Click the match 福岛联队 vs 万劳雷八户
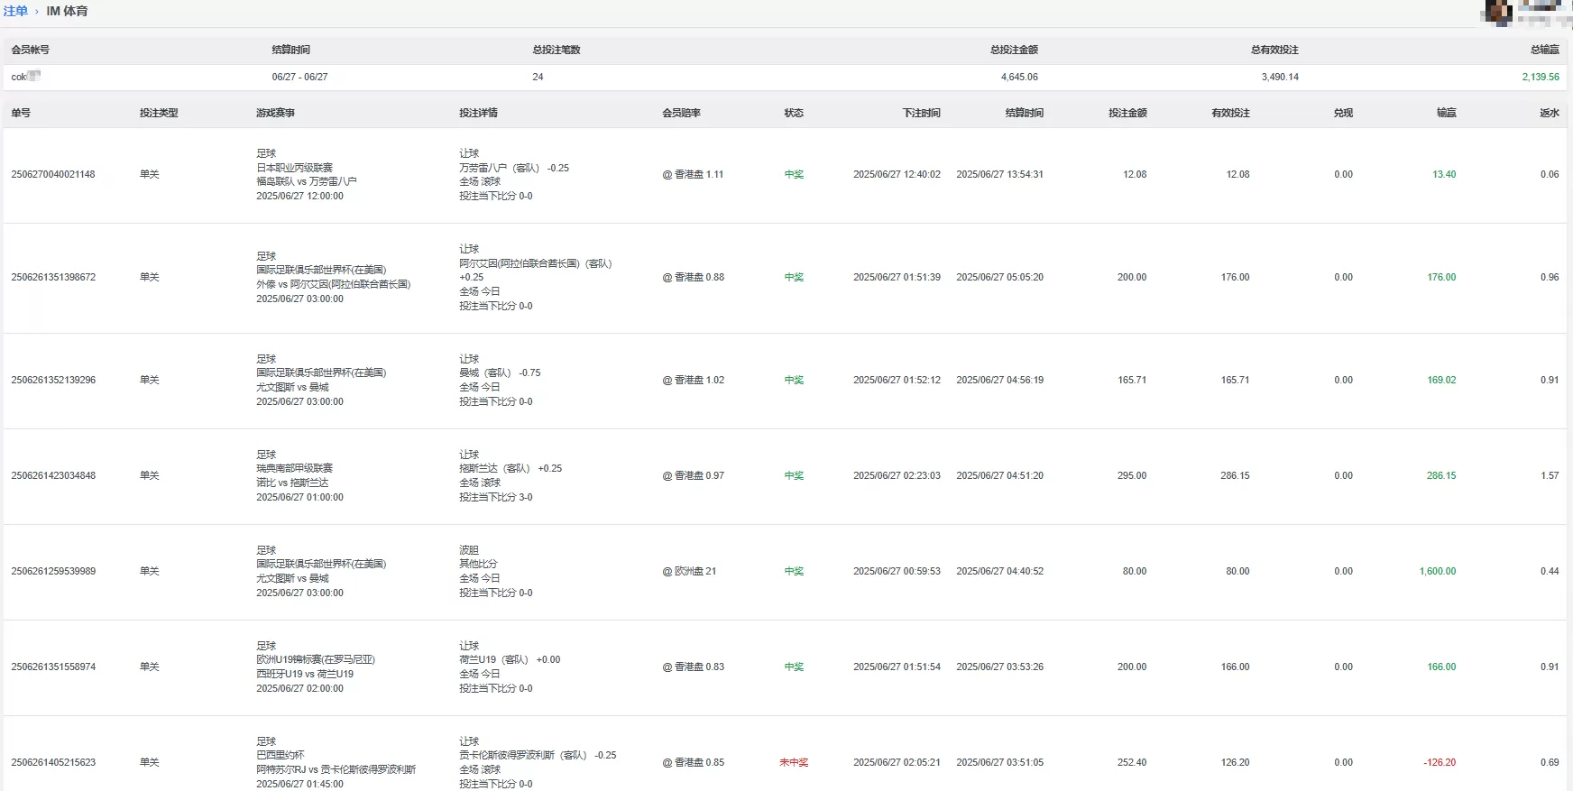This screenshot has height=791, width=1573. (x=307, y=181)
